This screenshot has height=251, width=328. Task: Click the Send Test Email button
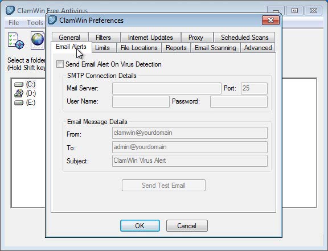click(163, 186)
